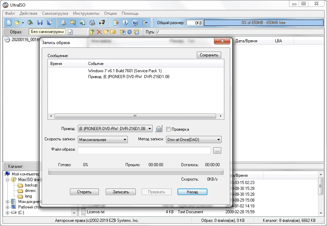Click the Help question mark icon
Image resolution: width=327 pixels, height=226 pixels.
[135, 23]
